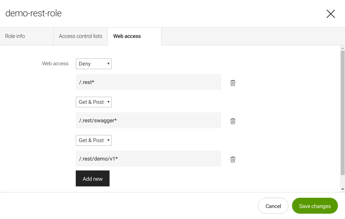Click the Web access form label

(x=55, y=63)
